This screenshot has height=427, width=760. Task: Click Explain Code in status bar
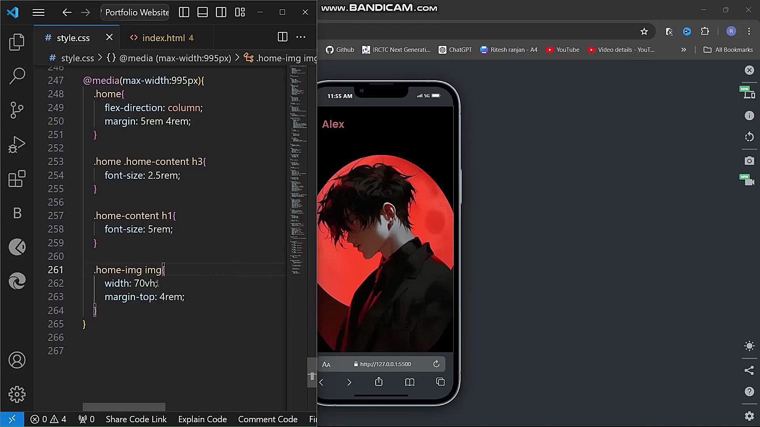coord(202,419)
